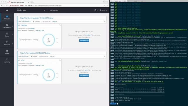Open Deployment Config chamber link
The height and width of the screenshot is (106, 188).
(x=32, y=29)
